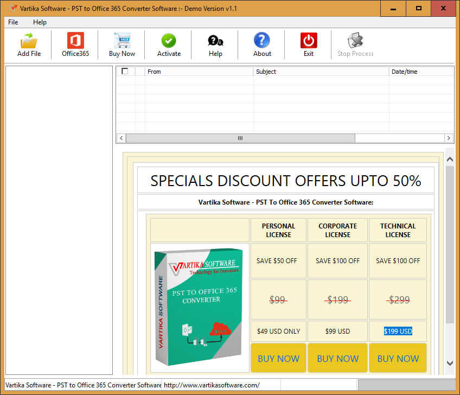Screen dimensions: 460x395
Task: Click the SAVE $50 OFF cell
Action: tap(278, 260)
